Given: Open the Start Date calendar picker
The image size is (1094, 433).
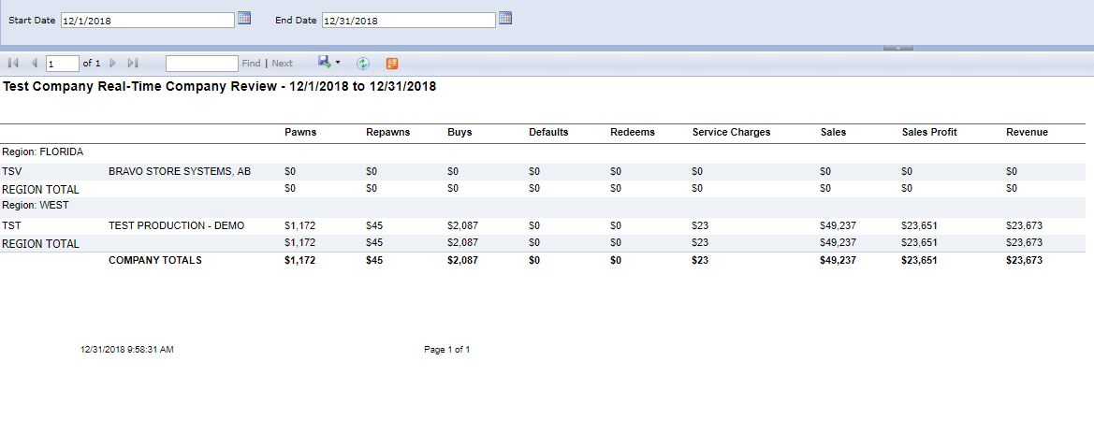Looking at the screenshot, I should click(x=244, y=19).
